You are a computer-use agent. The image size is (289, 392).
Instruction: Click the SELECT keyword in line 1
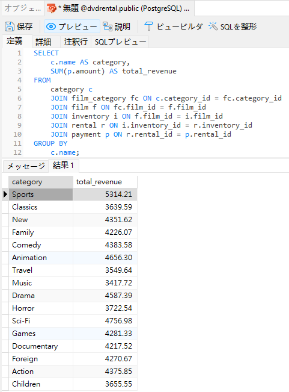point(46,53)
